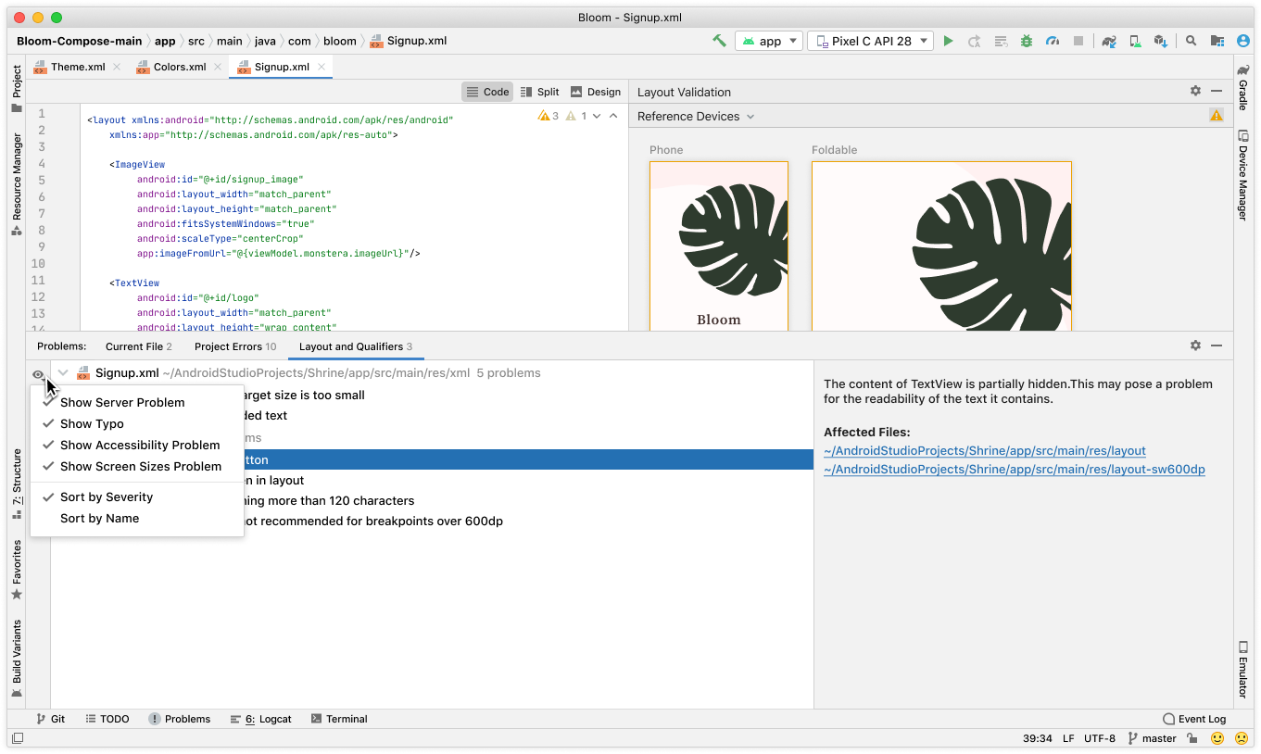Switch editor to Split view
1261x754 pixels.
click(539, 92)
